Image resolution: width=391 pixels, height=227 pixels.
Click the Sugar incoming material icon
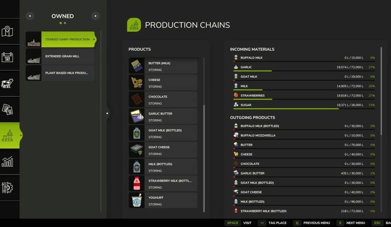(x=236, y=105)
